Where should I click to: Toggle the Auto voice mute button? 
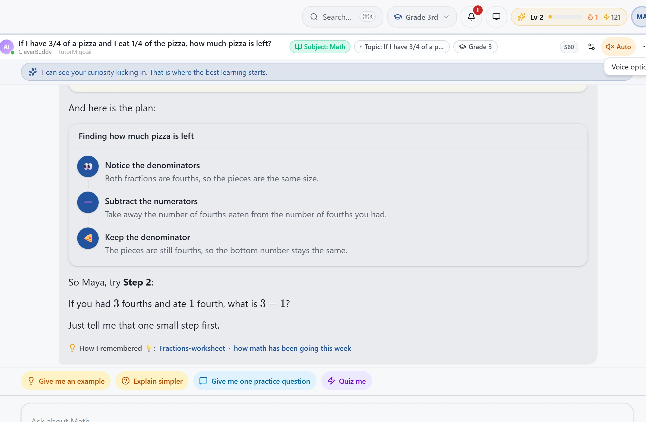point(618,47)
